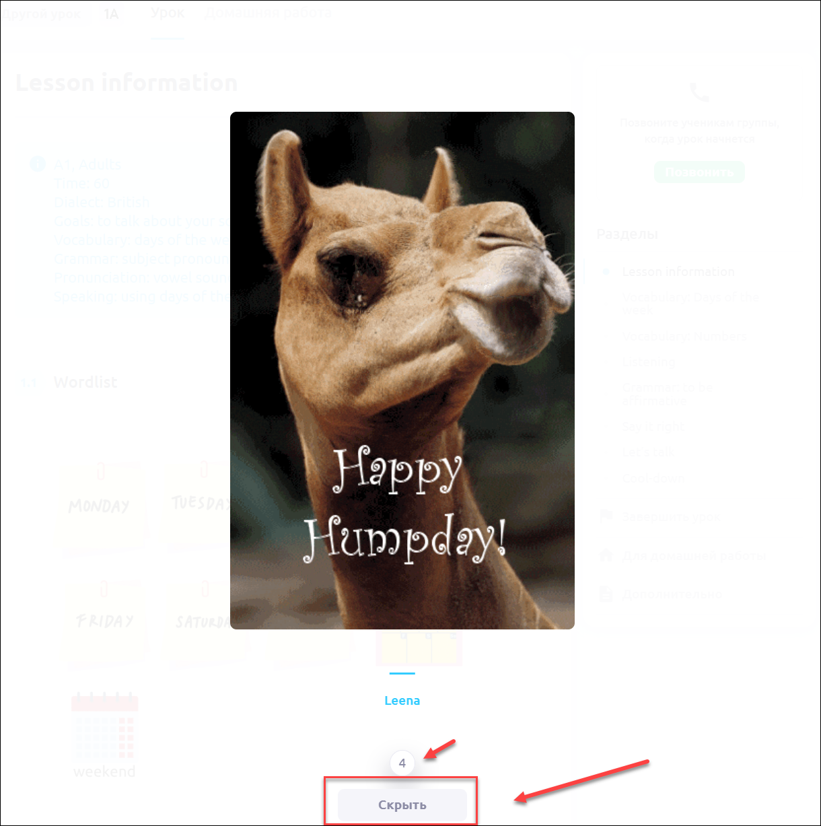Jump to the Listening section
Image resolution: width=821 pixels, height=826 pixels.
tap(648, 362)
